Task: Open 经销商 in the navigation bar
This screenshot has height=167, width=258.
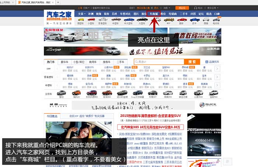Action: pos(172,14)
